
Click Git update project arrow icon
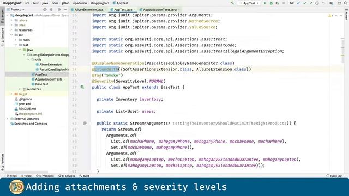(x=298, y=3)
